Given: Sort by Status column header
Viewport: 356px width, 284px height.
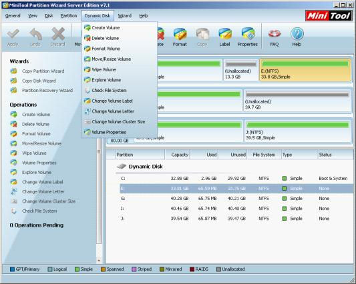Looking at the screenshot, I should click(335, 155).
